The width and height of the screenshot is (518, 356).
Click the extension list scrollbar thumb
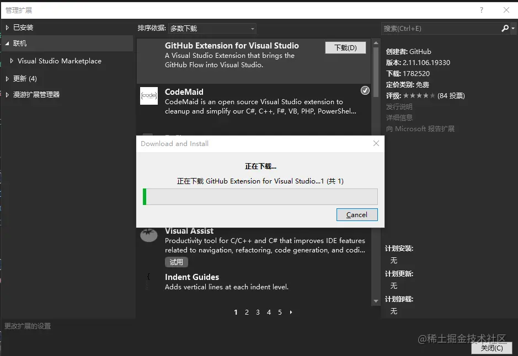376,72
